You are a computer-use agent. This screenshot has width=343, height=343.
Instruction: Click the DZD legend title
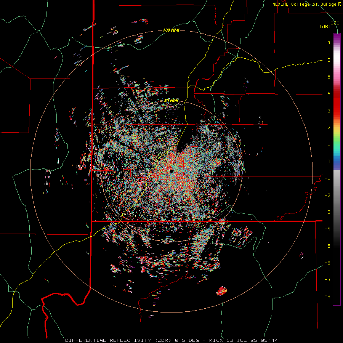pos(335,23)
